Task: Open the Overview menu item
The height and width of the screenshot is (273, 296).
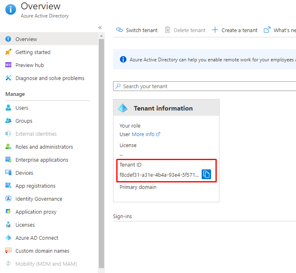Action: click(49, 39)
